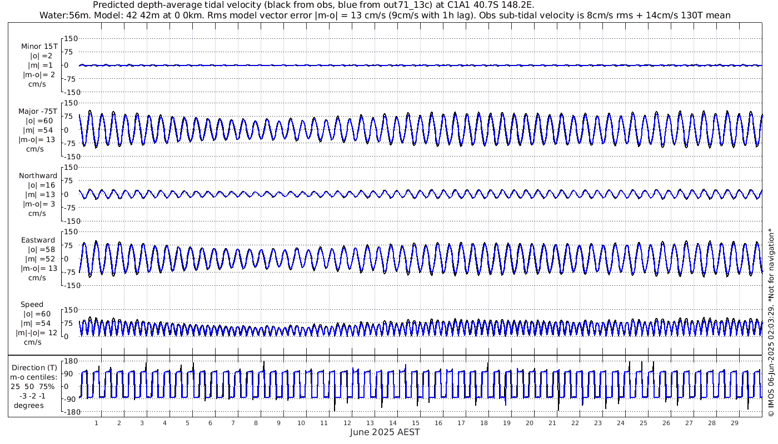Click "|m|-|o|= 12" in the Speed panel
778x444 pixels.
pyautogui.click(x=37, y=333)
